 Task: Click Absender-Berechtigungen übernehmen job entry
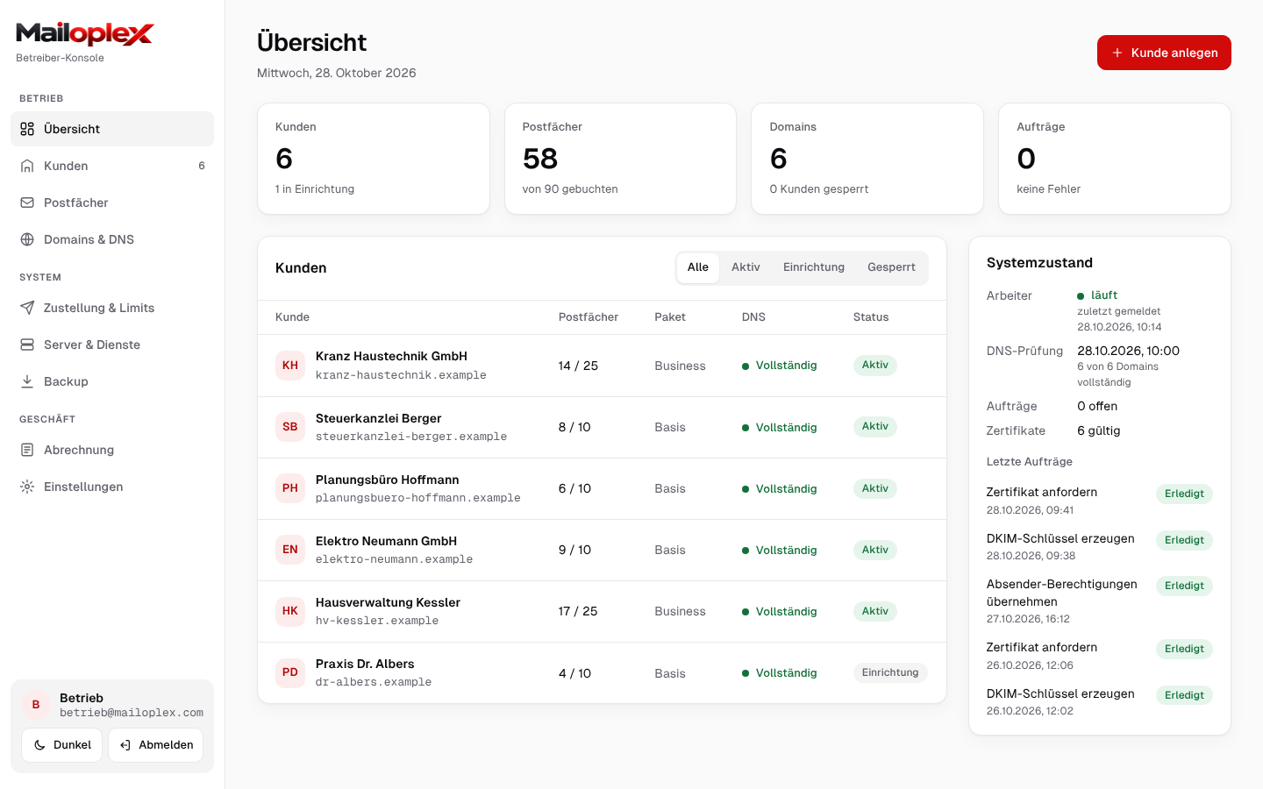tap(1100, 603)
